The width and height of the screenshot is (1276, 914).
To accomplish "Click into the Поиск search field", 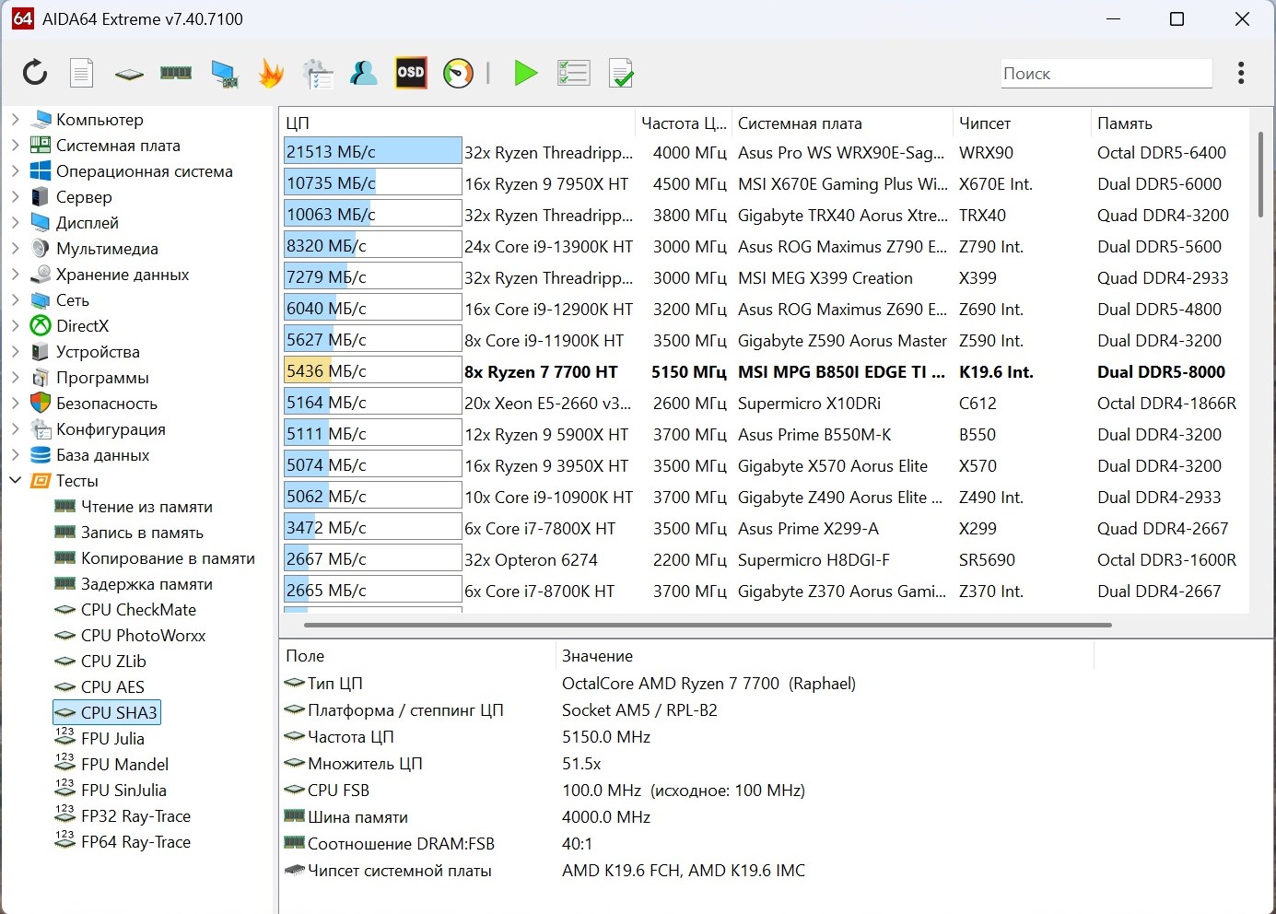I will 1106,74.
